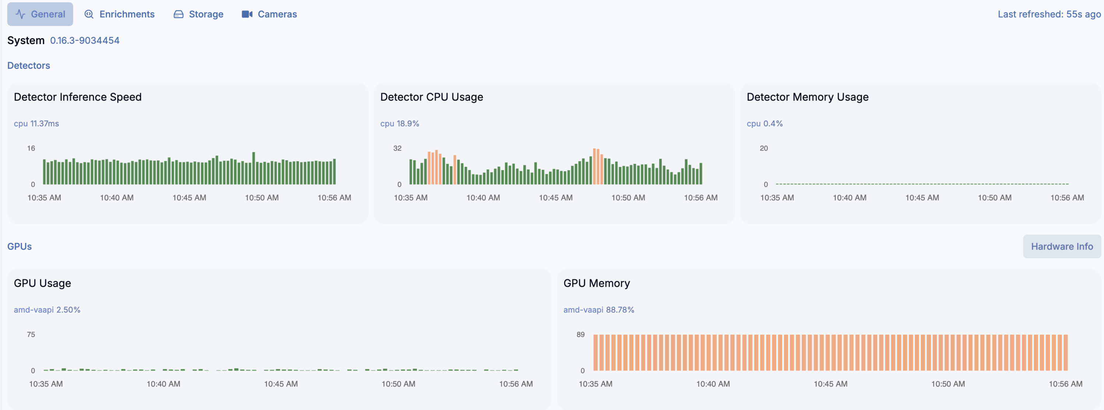Click the first orange GPU Memory bar
The image size is (1104, 410).
595,352
